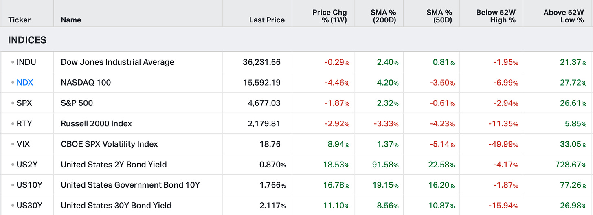
Task: Click United States Government Bond 10Y name
Action: [130, 185]
